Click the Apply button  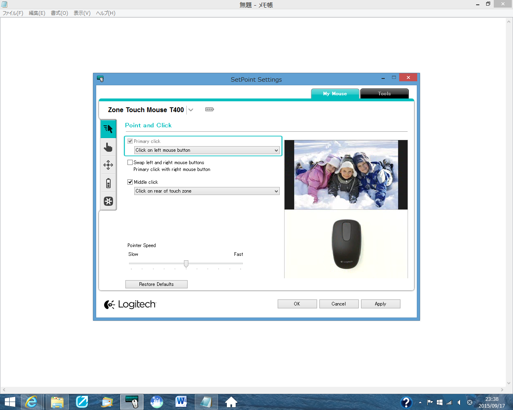[380, 304]
